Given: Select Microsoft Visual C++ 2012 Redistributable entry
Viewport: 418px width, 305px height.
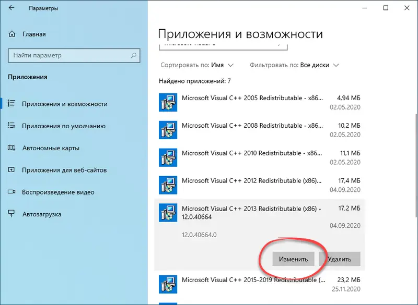Looking at the screenshot, I should 259,185.
